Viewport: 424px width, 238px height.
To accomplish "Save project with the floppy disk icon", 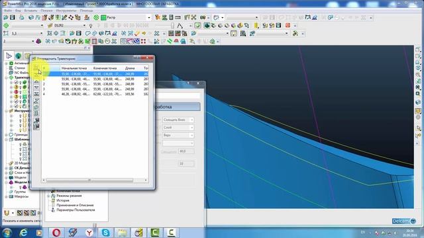I will click(x=13, y=17).
